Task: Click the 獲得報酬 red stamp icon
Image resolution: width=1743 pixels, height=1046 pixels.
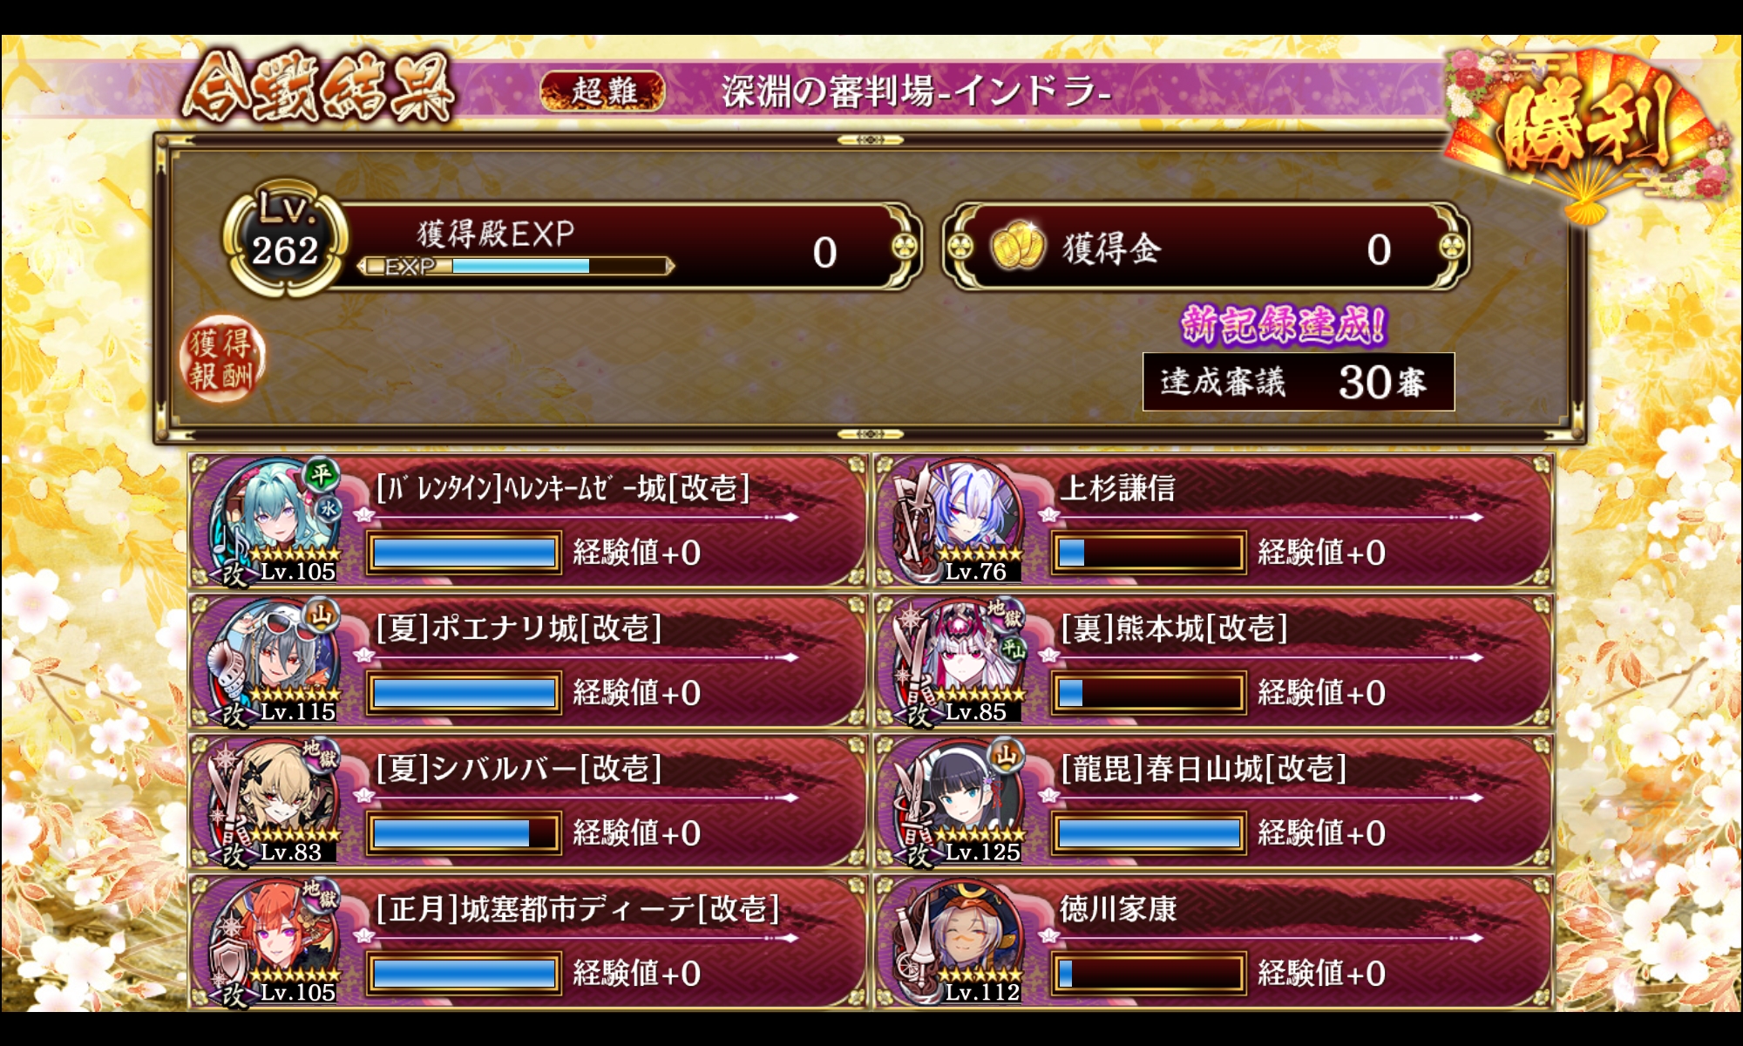Action: 222,358
